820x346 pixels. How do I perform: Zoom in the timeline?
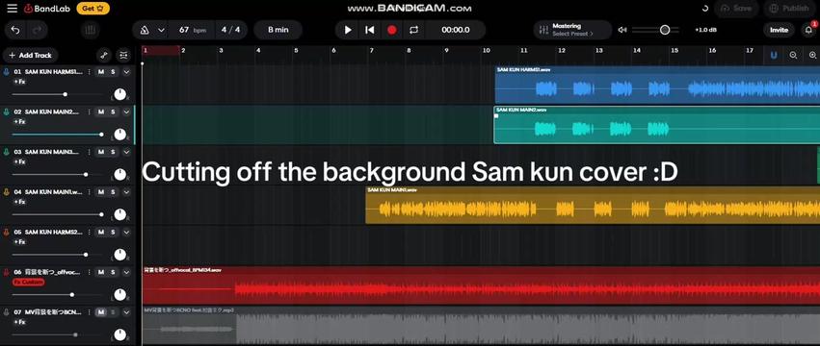point(812,55)
